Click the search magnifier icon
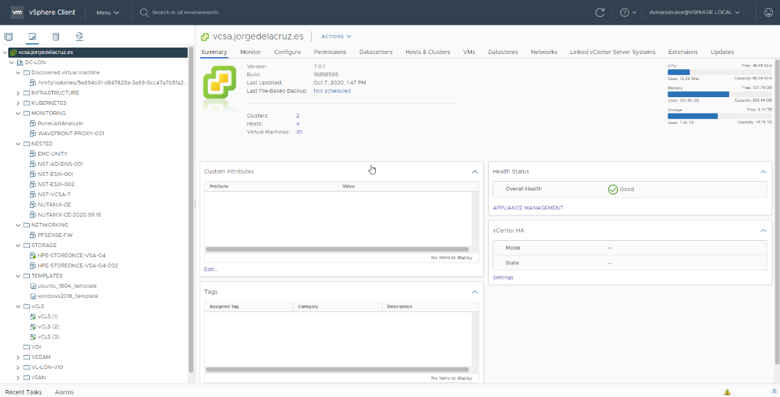This screenshot has height=397, width=780. pyautogui.click(x=144, y=12)
